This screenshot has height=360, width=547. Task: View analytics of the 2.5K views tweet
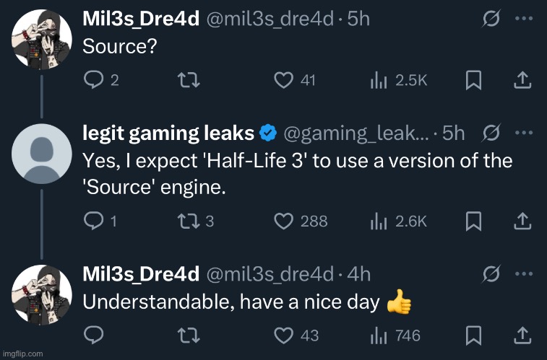(376, 81)
